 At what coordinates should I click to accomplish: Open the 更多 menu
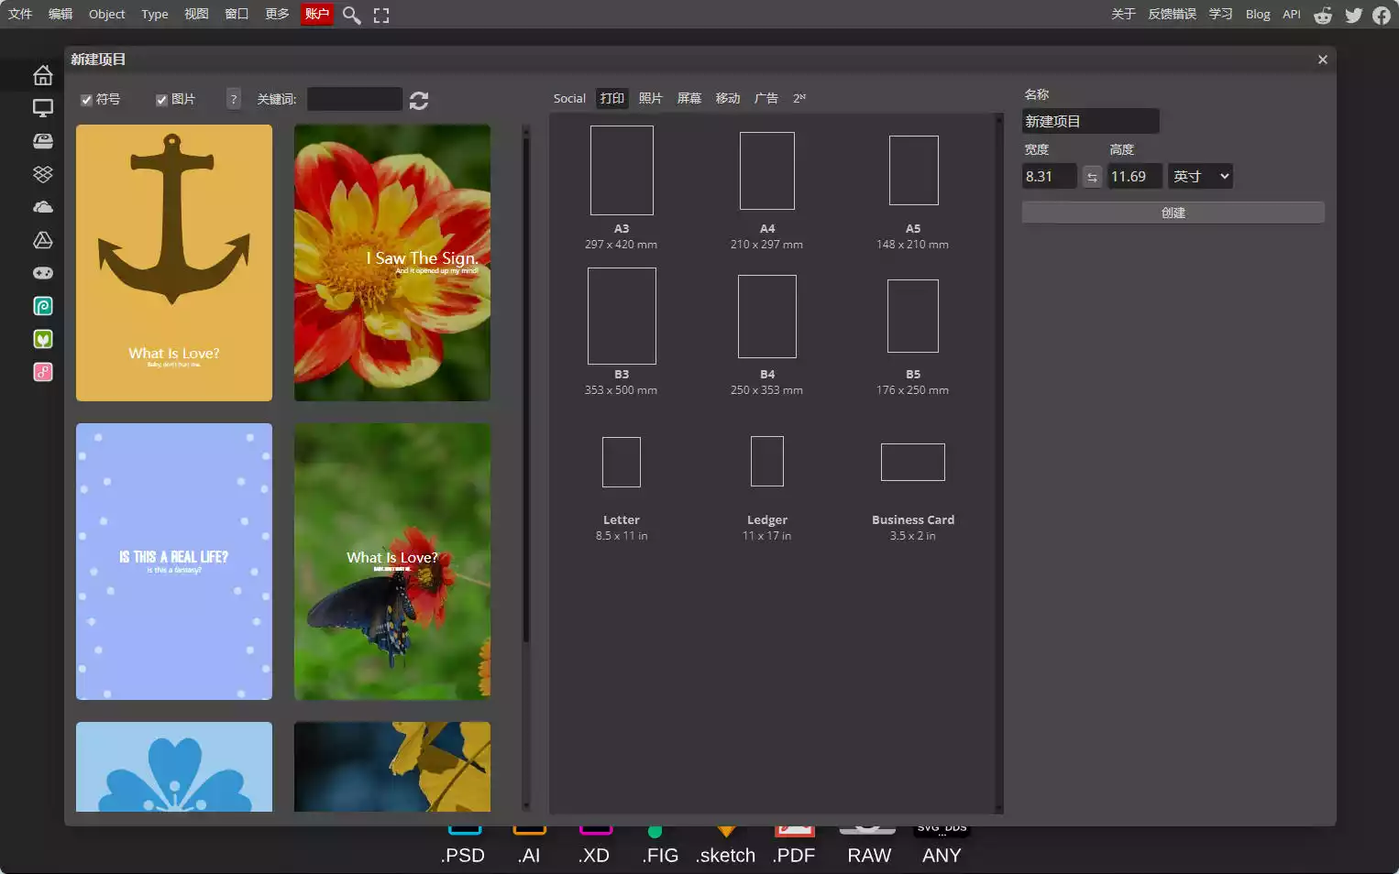point(277,14)
